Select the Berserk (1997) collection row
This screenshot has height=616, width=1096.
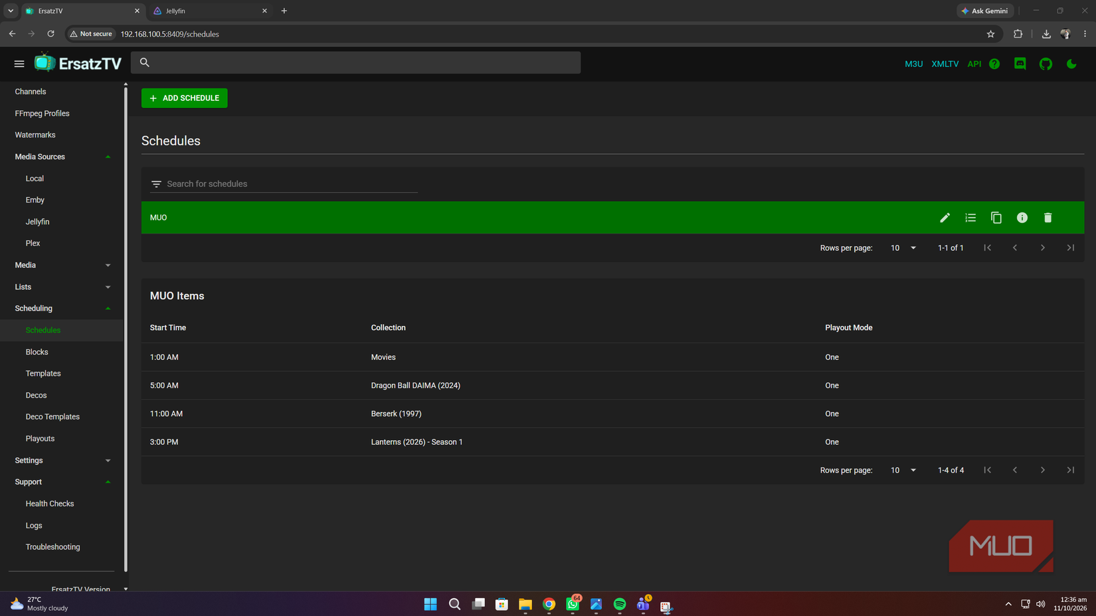tap(612, 414)
